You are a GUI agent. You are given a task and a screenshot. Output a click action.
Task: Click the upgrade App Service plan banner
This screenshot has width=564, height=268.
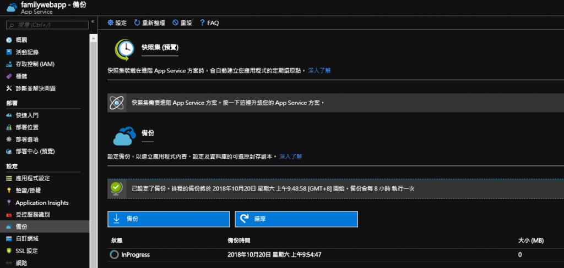[x=335, y=103]
